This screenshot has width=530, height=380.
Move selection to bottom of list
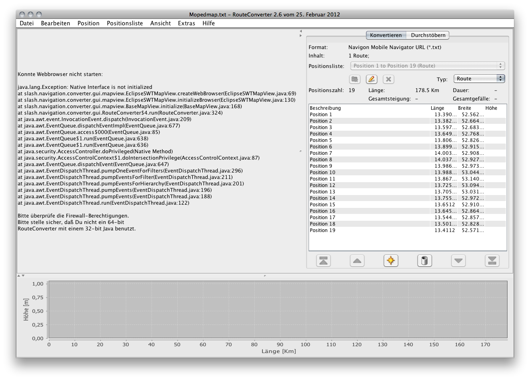[x=492, y=261]
